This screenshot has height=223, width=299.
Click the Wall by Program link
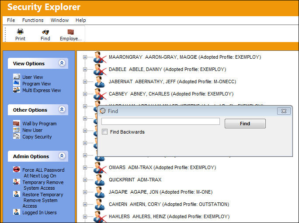(39, 124)
